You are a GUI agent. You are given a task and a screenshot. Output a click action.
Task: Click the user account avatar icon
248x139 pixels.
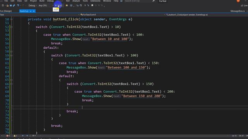(238, 1)
